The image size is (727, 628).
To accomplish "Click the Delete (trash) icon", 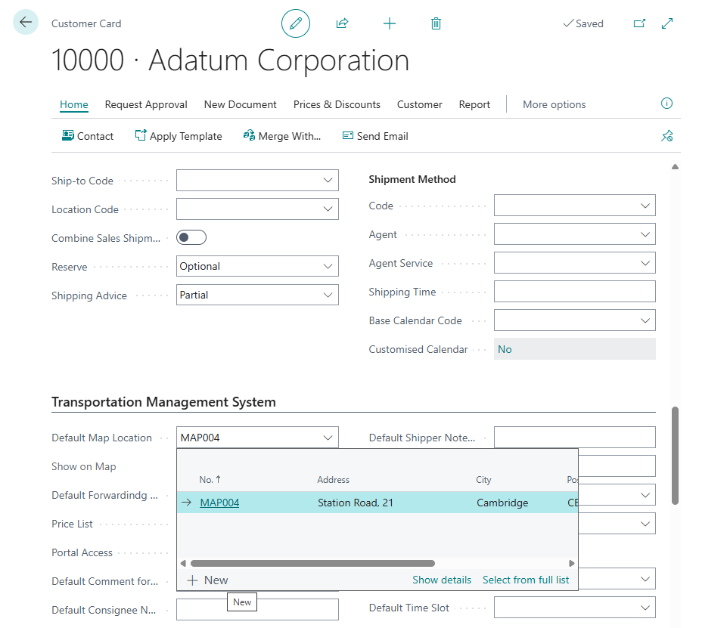I will [x=436, y=23].
